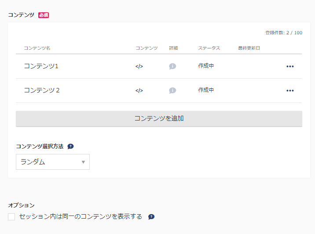This screenshot has height=234, width=315.
Task: Show detail info for コンテンツ 2
Action: (x=172, y=91)
